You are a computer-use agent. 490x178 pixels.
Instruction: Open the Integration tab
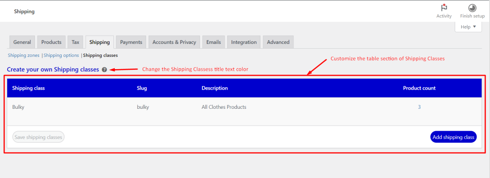(244, 42)
